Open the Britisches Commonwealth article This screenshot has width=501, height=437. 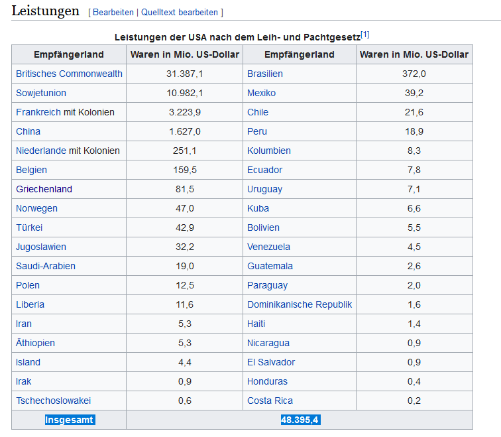pyautogui.click(x=69, y=74)
